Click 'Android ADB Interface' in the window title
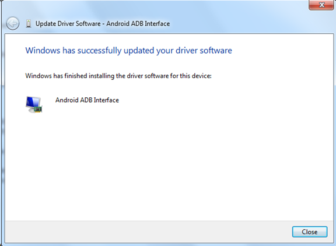Screen dimensions: 336x246 [x=138, y=23]
